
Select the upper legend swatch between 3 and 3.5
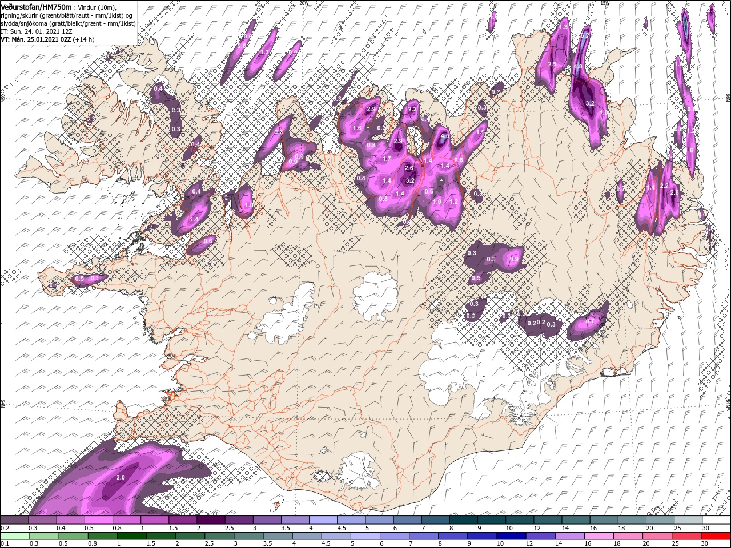(267, 519)
